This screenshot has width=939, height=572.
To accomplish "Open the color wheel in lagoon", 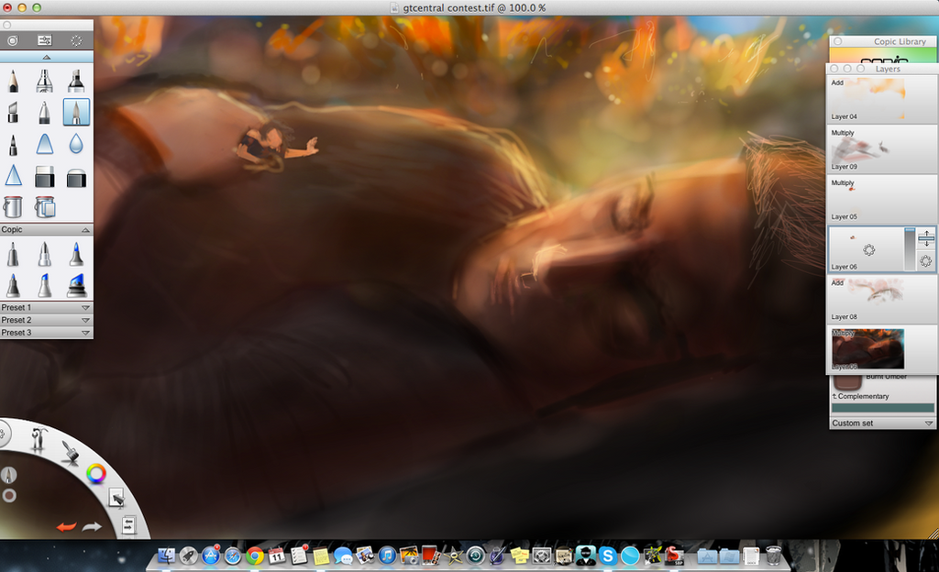I will 95,474.
